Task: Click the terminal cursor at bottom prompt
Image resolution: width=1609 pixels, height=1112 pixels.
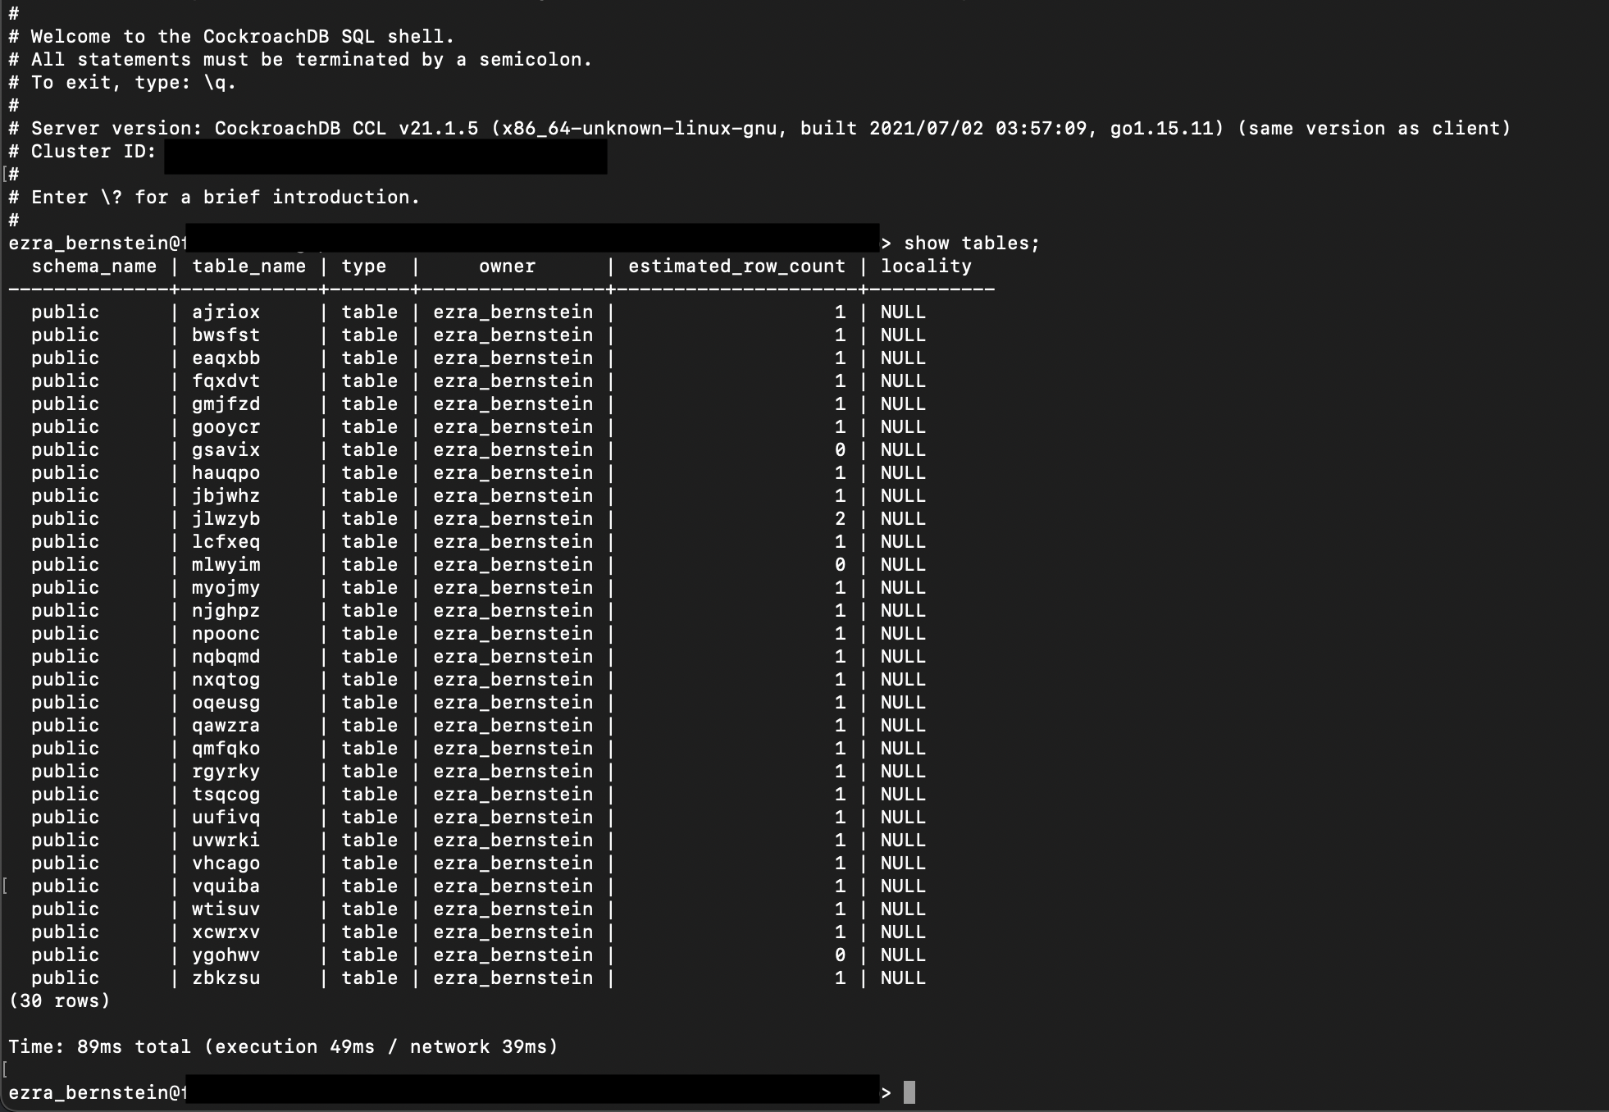Action: point(909,1092)
